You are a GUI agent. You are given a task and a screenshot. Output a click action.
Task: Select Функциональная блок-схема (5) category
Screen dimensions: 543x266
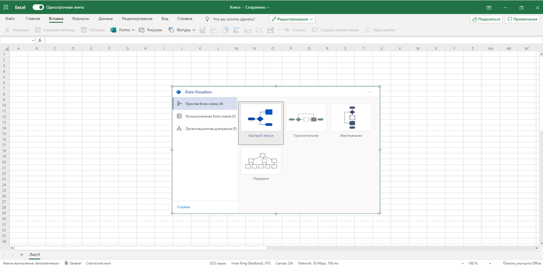(x=205, y=116)
